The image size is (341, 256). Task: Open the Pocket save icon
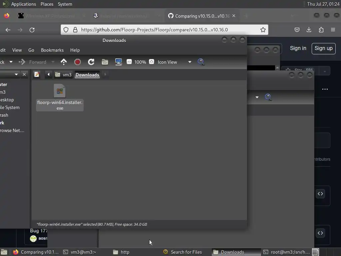[297, 30]
